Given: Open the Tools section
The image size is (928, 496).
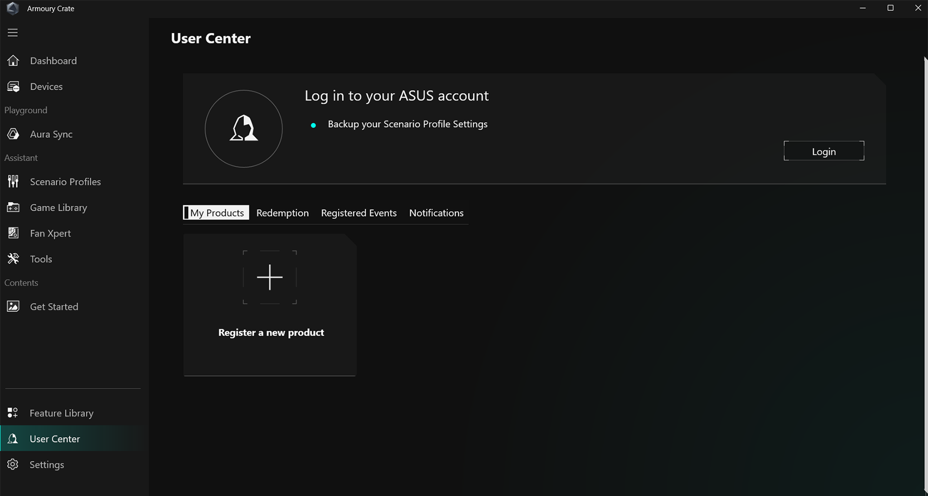Looking at the screenshot, I should pos(41,259).
